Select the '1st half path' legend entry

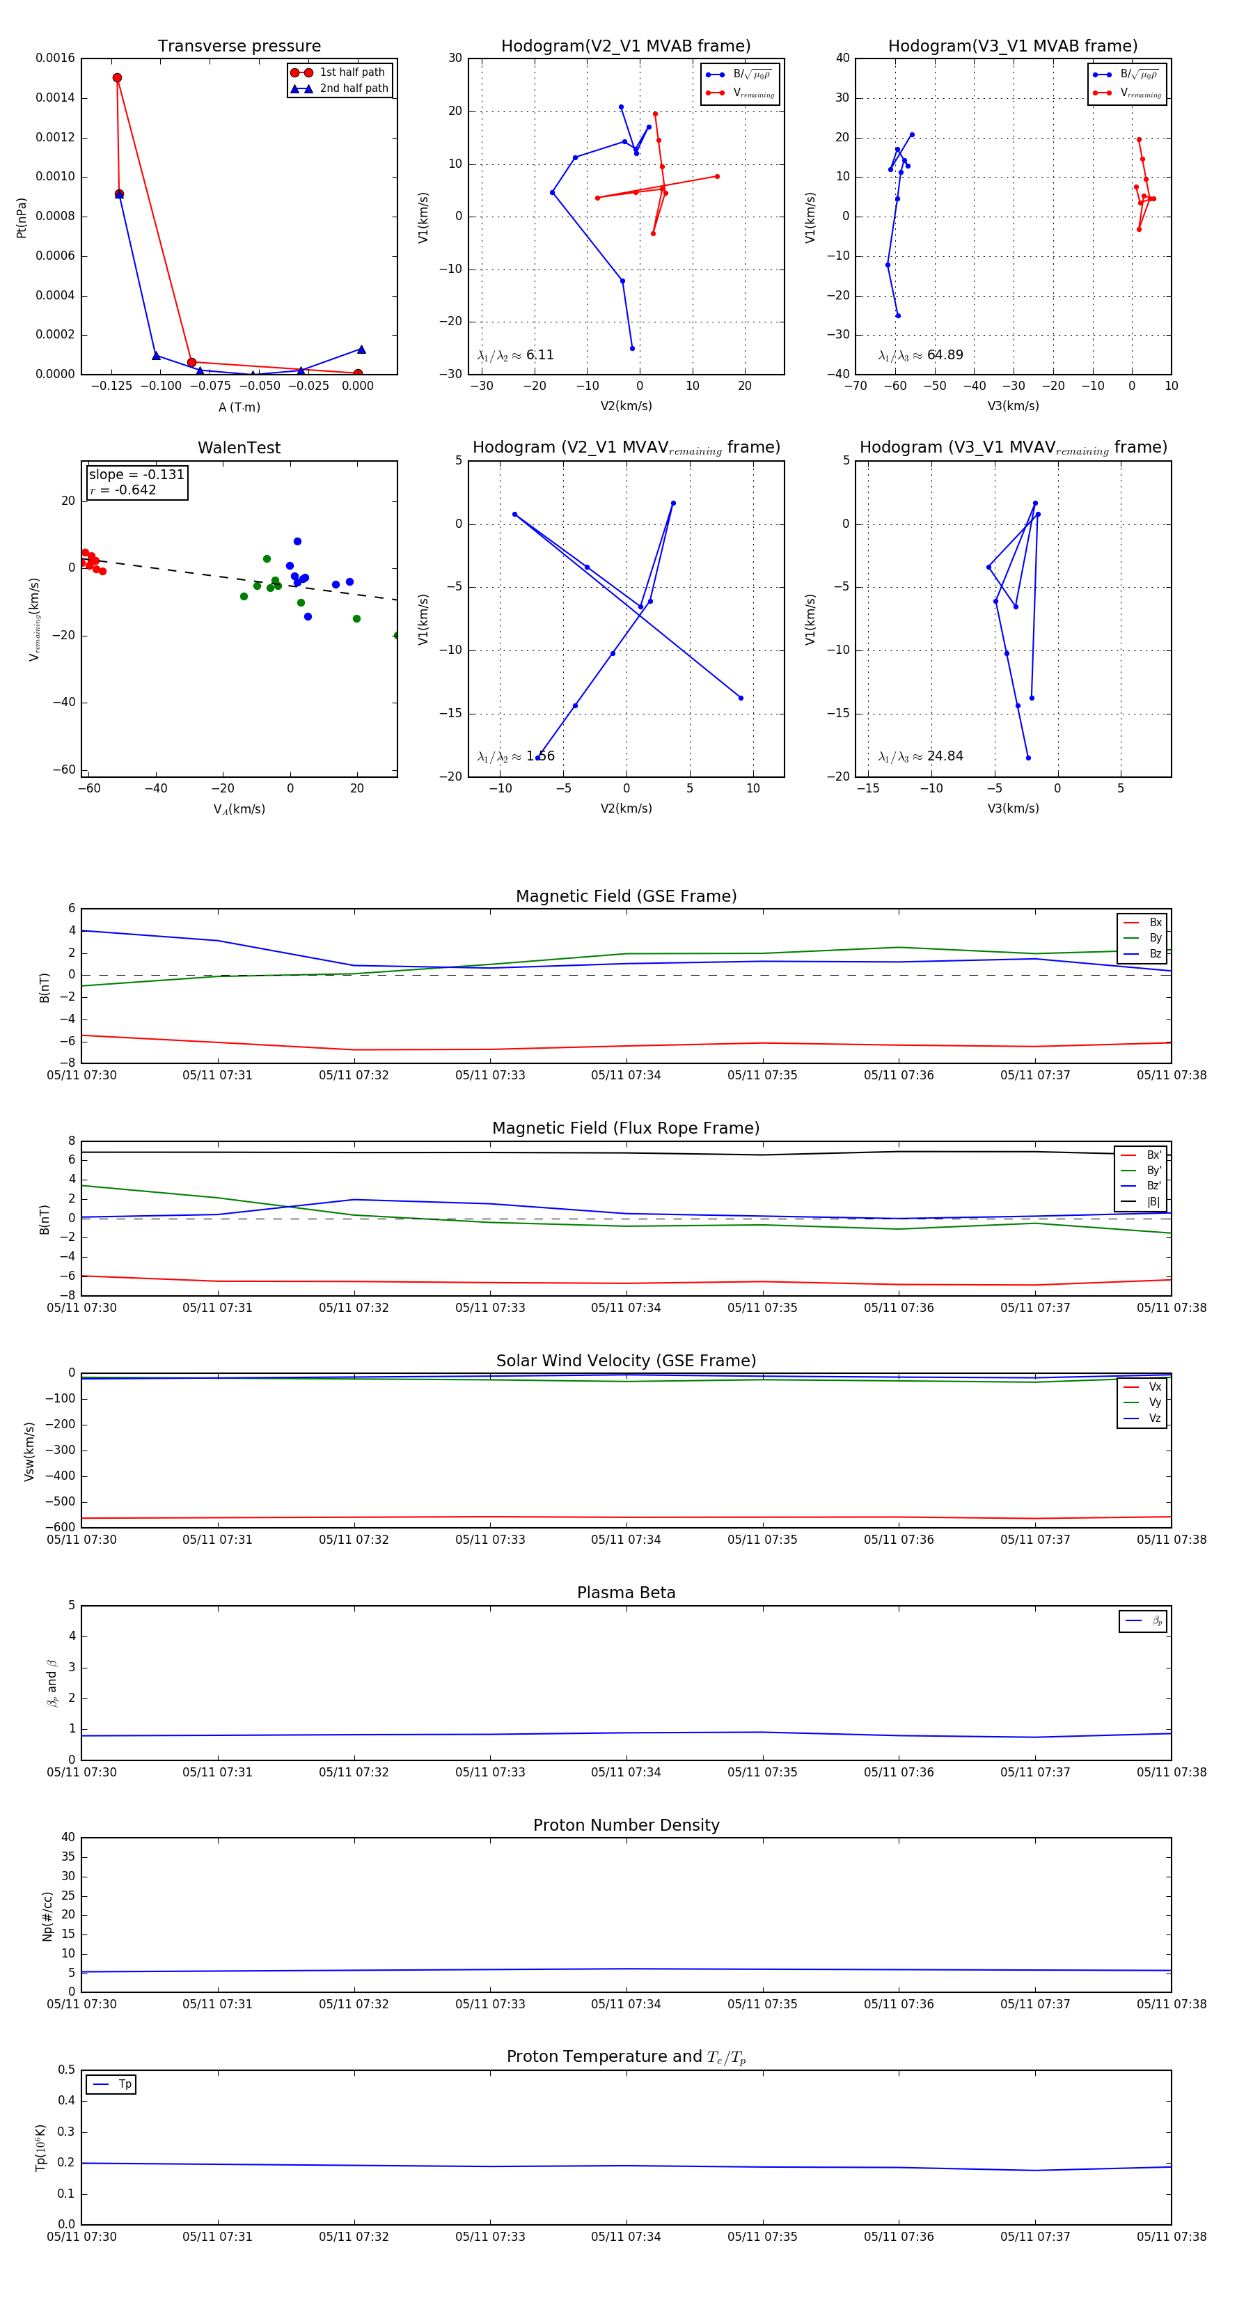click(339, 72)
